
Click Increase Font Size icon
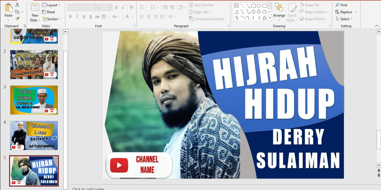(117, 7)
